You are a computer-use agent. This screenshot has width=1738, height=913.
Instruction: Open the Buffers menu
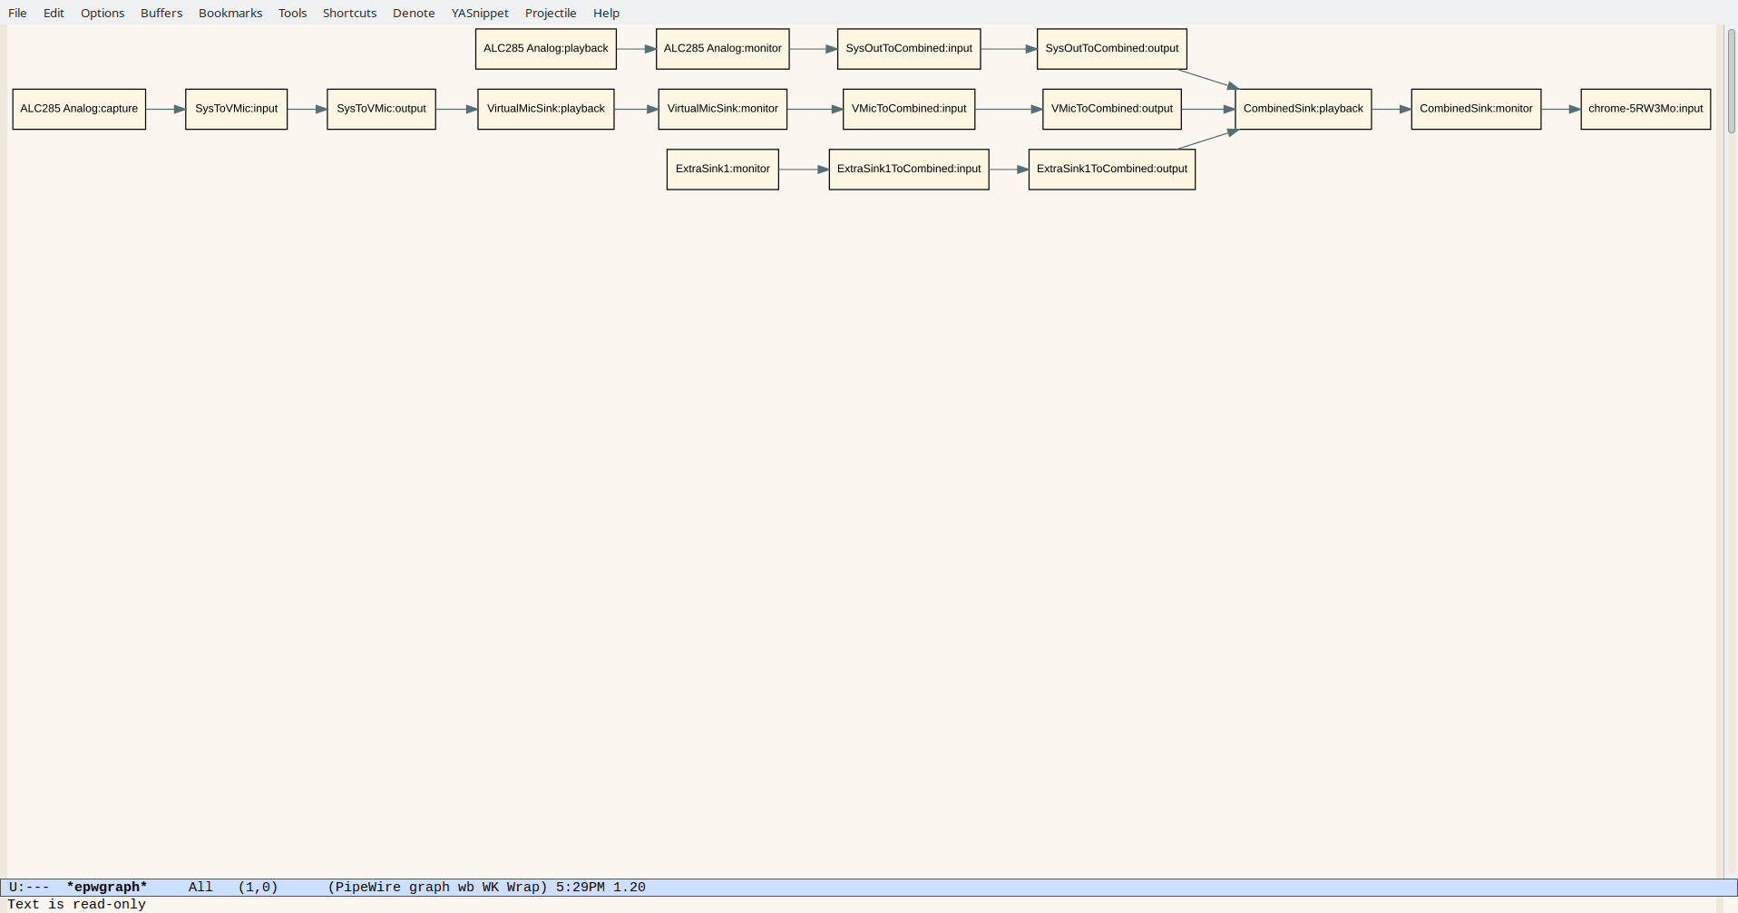click(161, 13)
